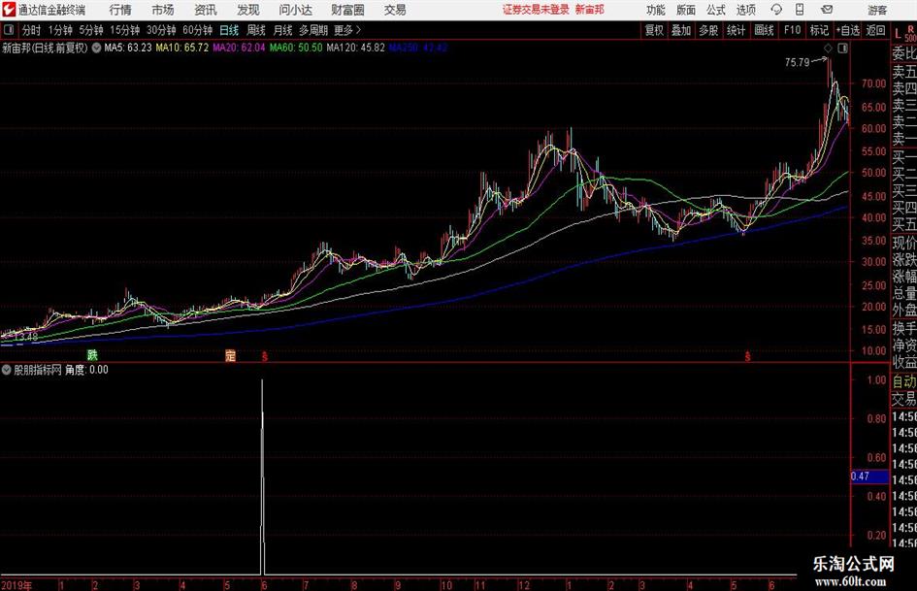Open the mail envelope icon

click(827, 10)
